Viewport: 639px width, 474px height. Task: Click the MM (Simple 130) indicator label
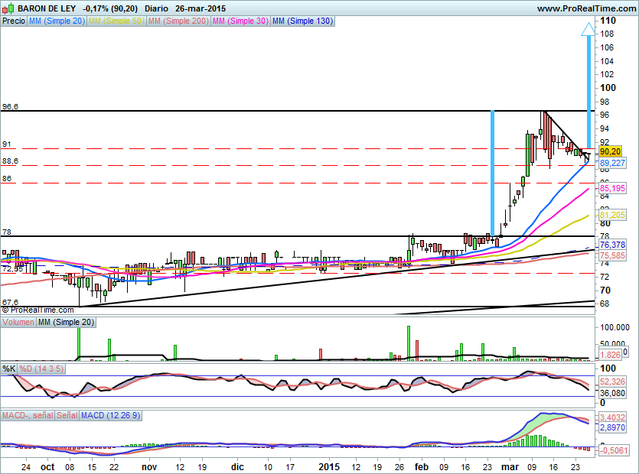click(302, 21)
